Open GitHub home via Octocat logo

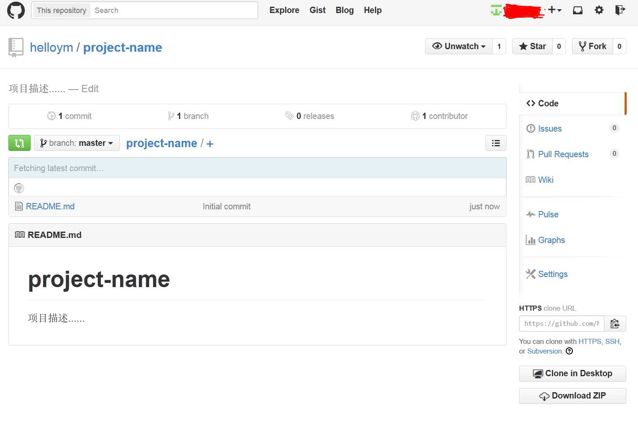16,10
